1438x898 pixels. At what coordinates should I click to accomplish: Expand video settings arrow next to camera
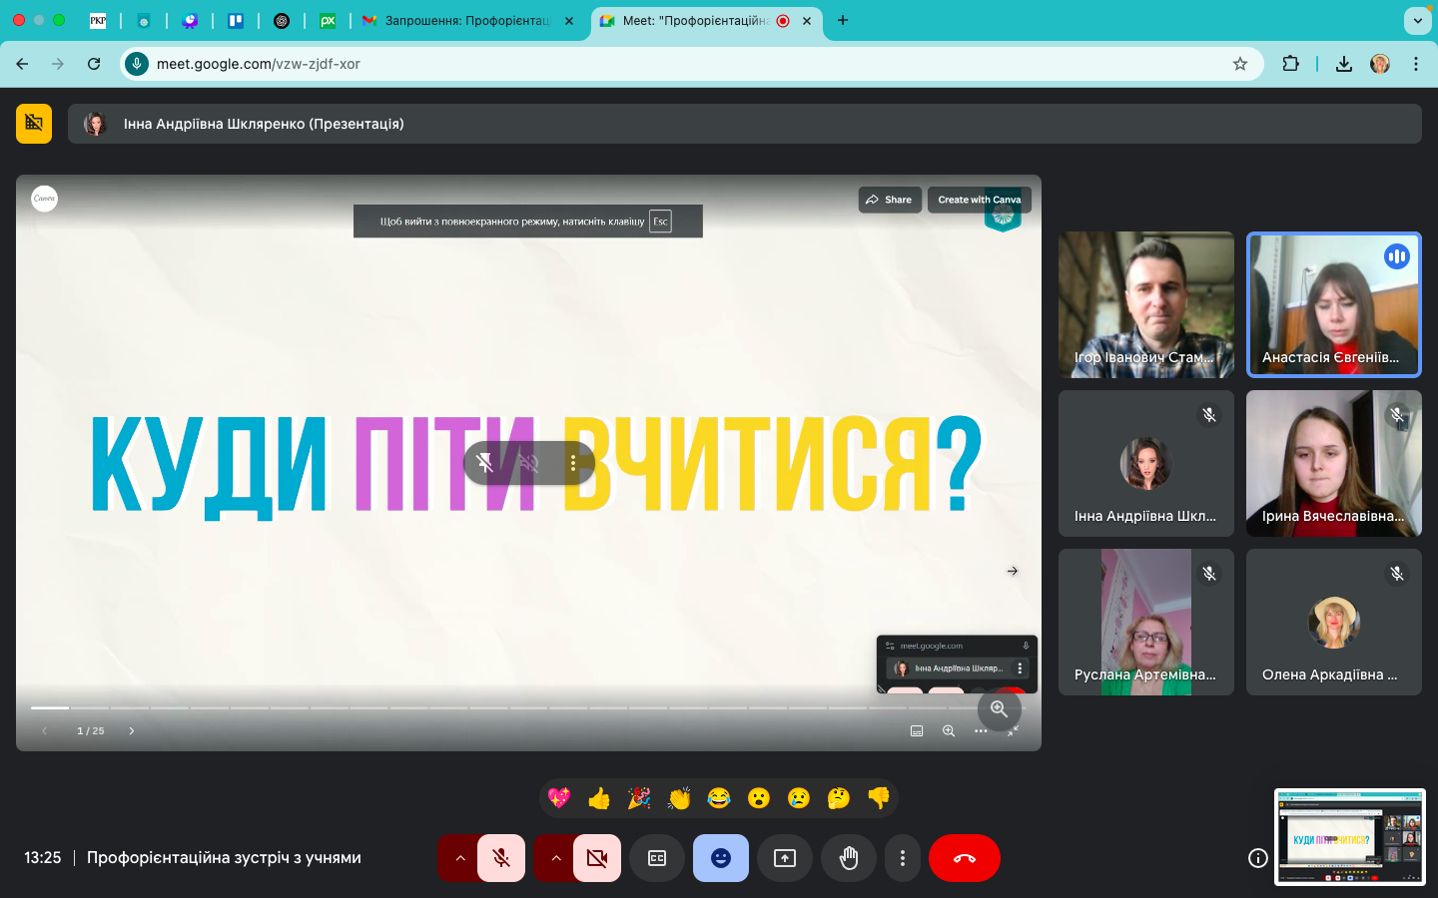pos(555,858)
